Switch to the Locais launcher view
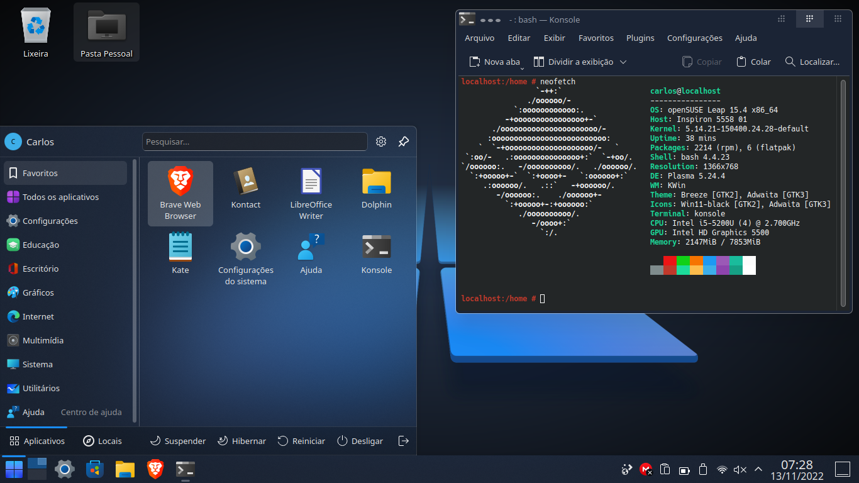 click(x=103, y=441)
